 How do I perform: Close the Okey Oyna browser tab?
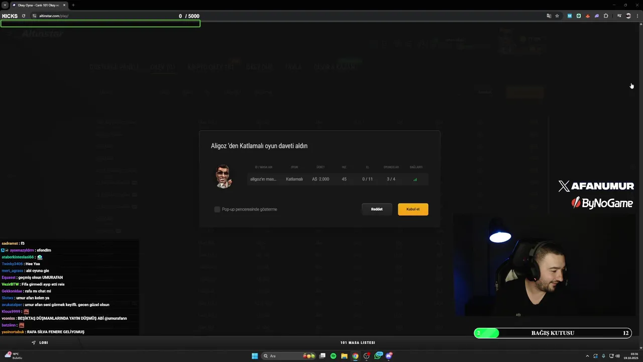click(x=64, y=5)
